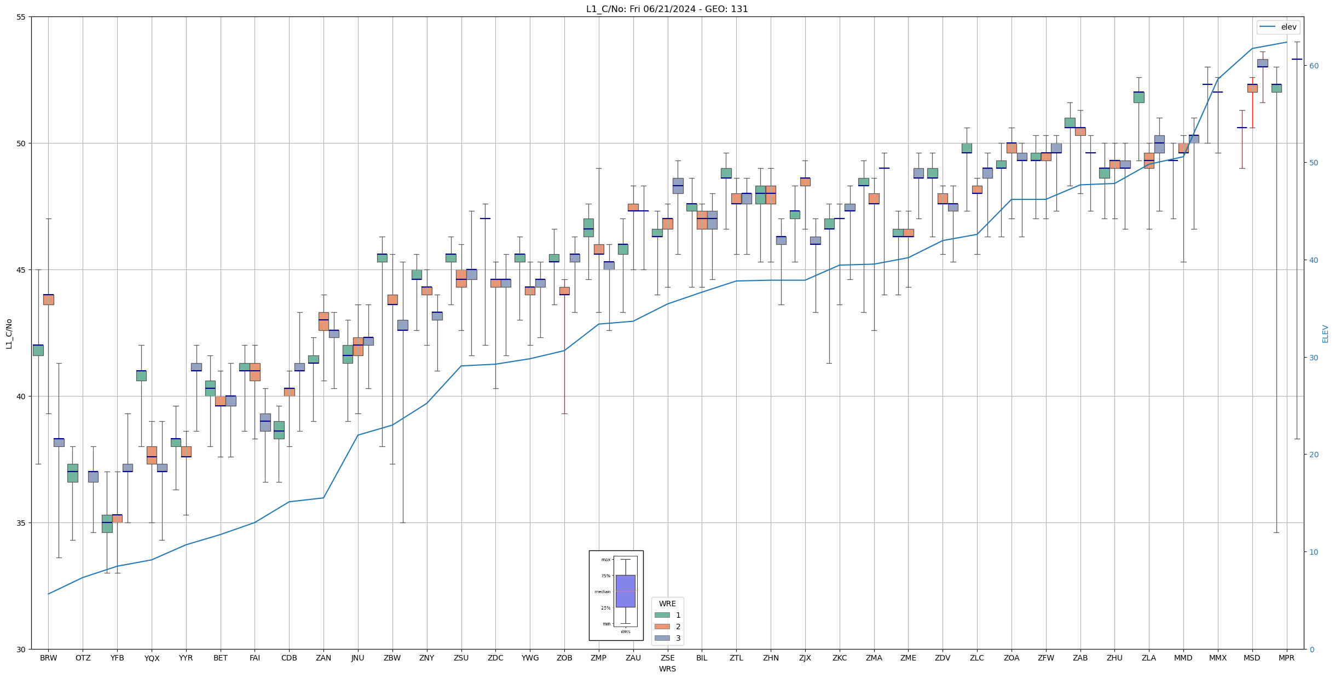Click the 'ELEV' right axis label
The width and height of the screenshot is (1335, 678).
[1325, 334]
